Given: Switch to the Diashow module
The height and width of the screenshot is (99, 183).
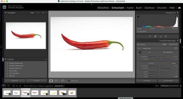Looking at the screenshot, I should 149,8.
